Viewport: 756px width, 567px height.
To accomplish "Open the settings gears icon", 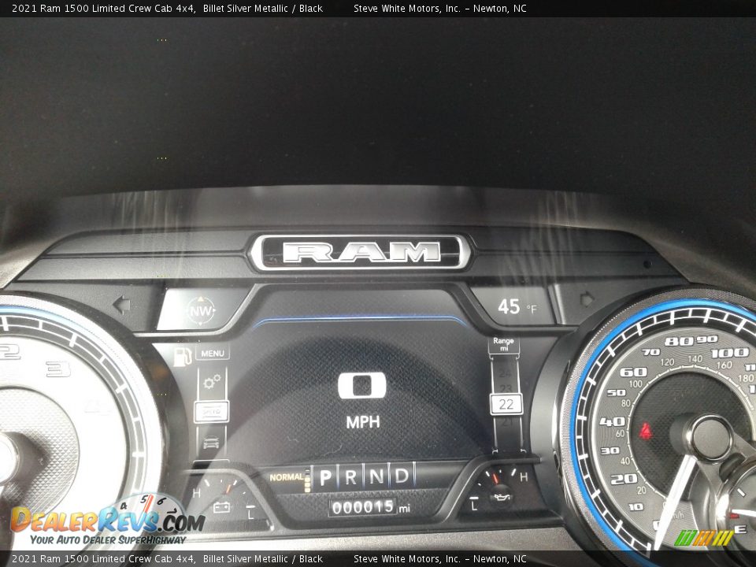I will pyautogui.click(x=211, y=382).
